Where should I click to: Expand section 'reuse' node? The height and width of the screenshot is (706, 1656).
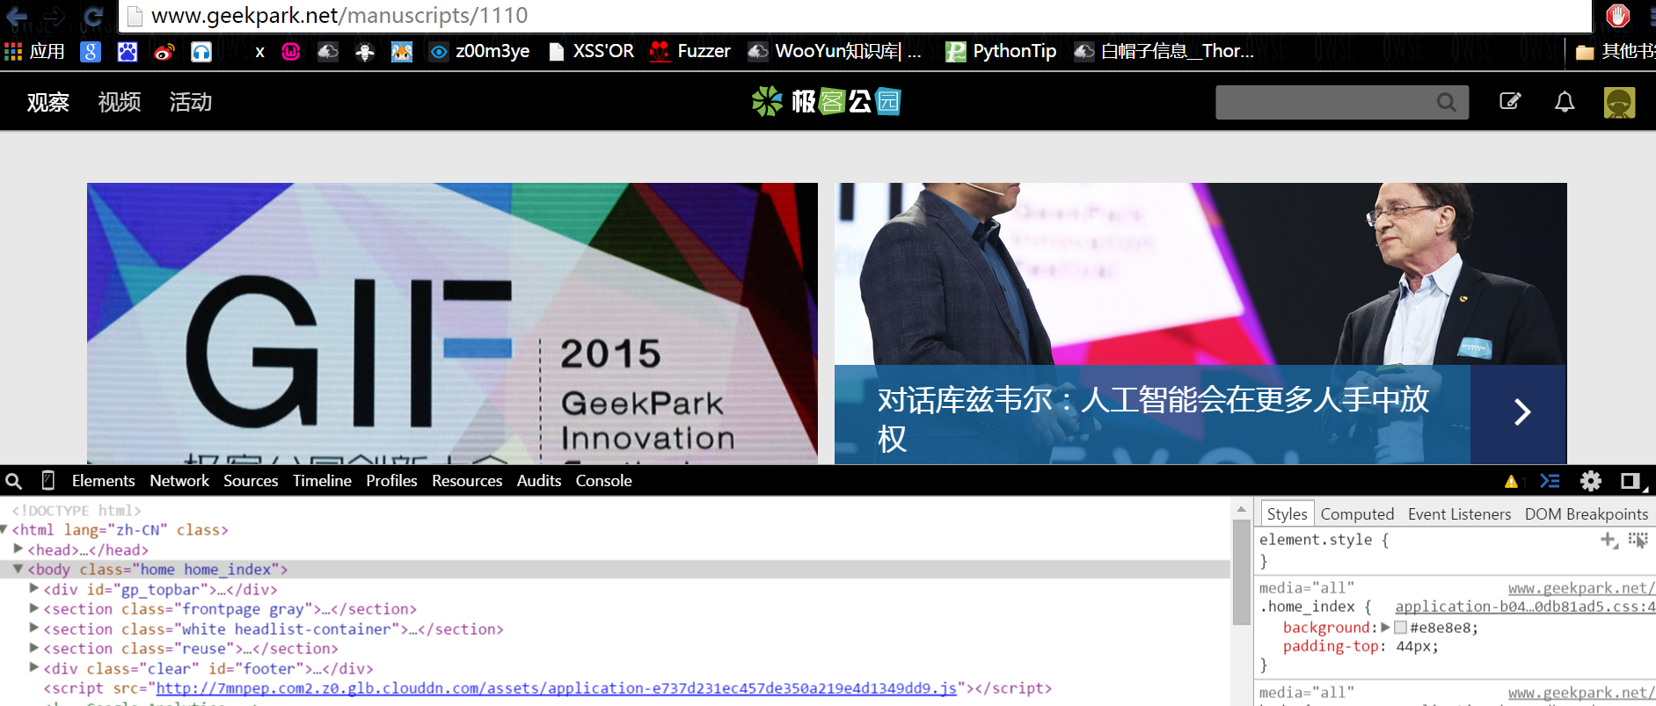[34, 647]
